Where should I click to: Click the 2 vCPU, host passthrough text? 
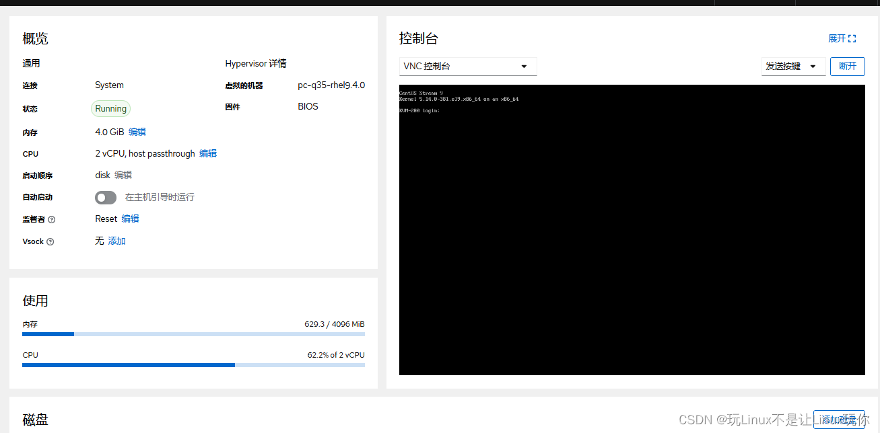[x=145, y=153]
